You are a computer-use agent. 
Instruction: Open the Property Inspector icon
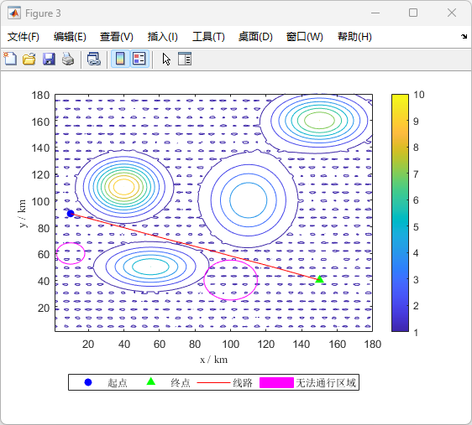pos(185,59)
